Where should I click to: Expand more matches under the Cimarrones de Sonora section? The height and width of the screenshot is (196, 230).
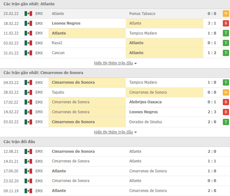click(113, 132)
